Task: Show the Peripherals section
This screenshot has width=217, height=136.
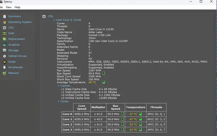Action: coord(16,67)
